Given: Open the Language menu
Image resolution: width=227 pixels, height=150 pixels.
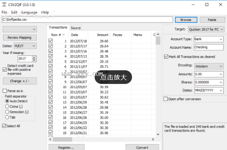Looking at the screenshot, I should [x=29, y=12].
